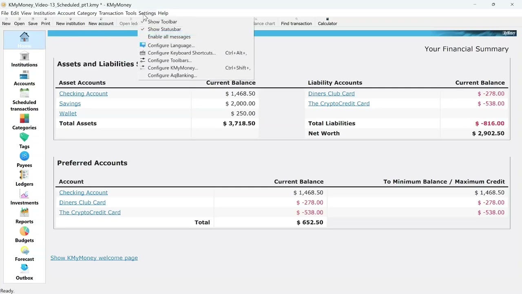This screenshot has height=294, width=522.
Task: Click the Net Worth value $ 2,902.50
Action: [488, 134]
